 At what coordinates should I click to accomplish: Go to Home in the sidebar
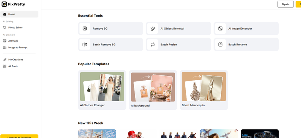pos(19,14)
